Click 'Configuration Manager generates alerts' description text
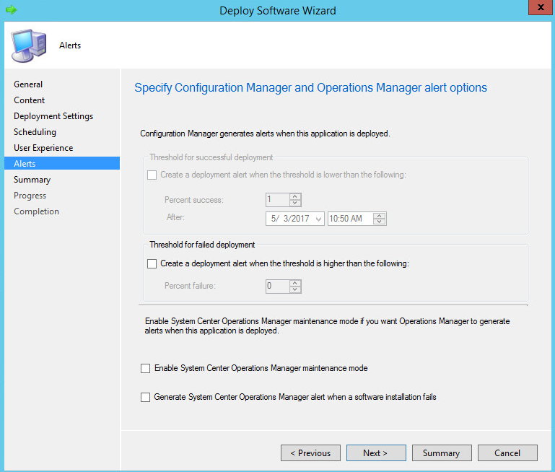The height and width of the screenshot is (472, 555). click(x=265, y=134)
